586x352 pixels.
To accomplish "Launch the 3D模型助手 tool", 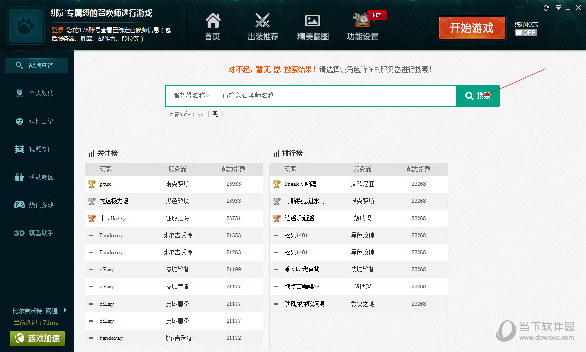I will point(37,233).
